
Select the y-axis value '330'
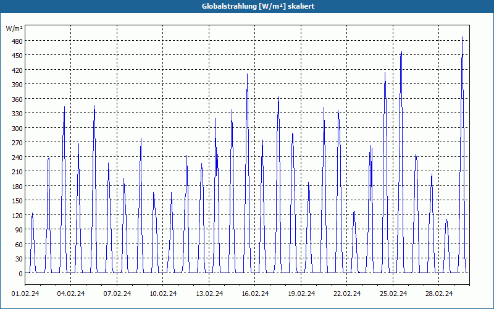(x=17, y=114)
